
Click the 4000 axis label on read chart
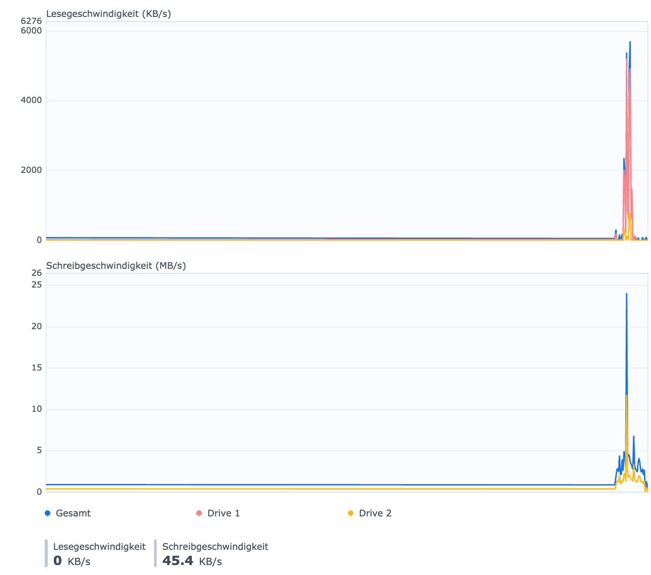[31, 100]
